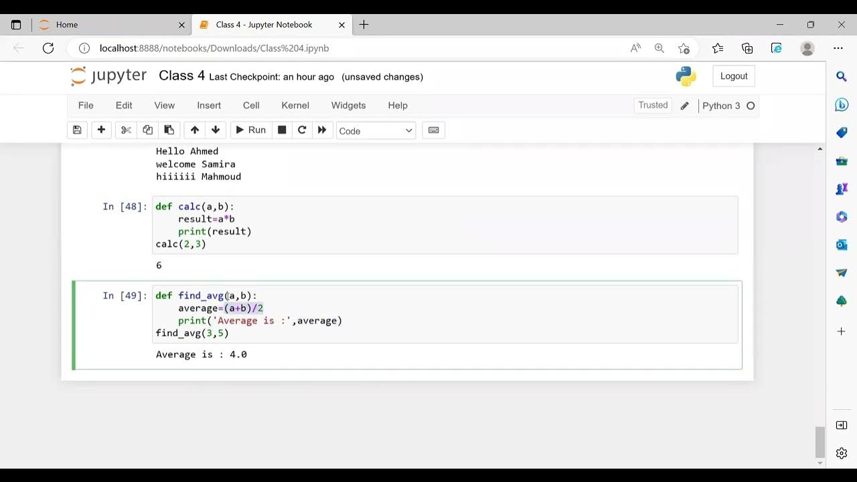This screenshot has width=857, height=482.
Task: Open sidebar settings gear icon
Action: [x=842, y=453]
